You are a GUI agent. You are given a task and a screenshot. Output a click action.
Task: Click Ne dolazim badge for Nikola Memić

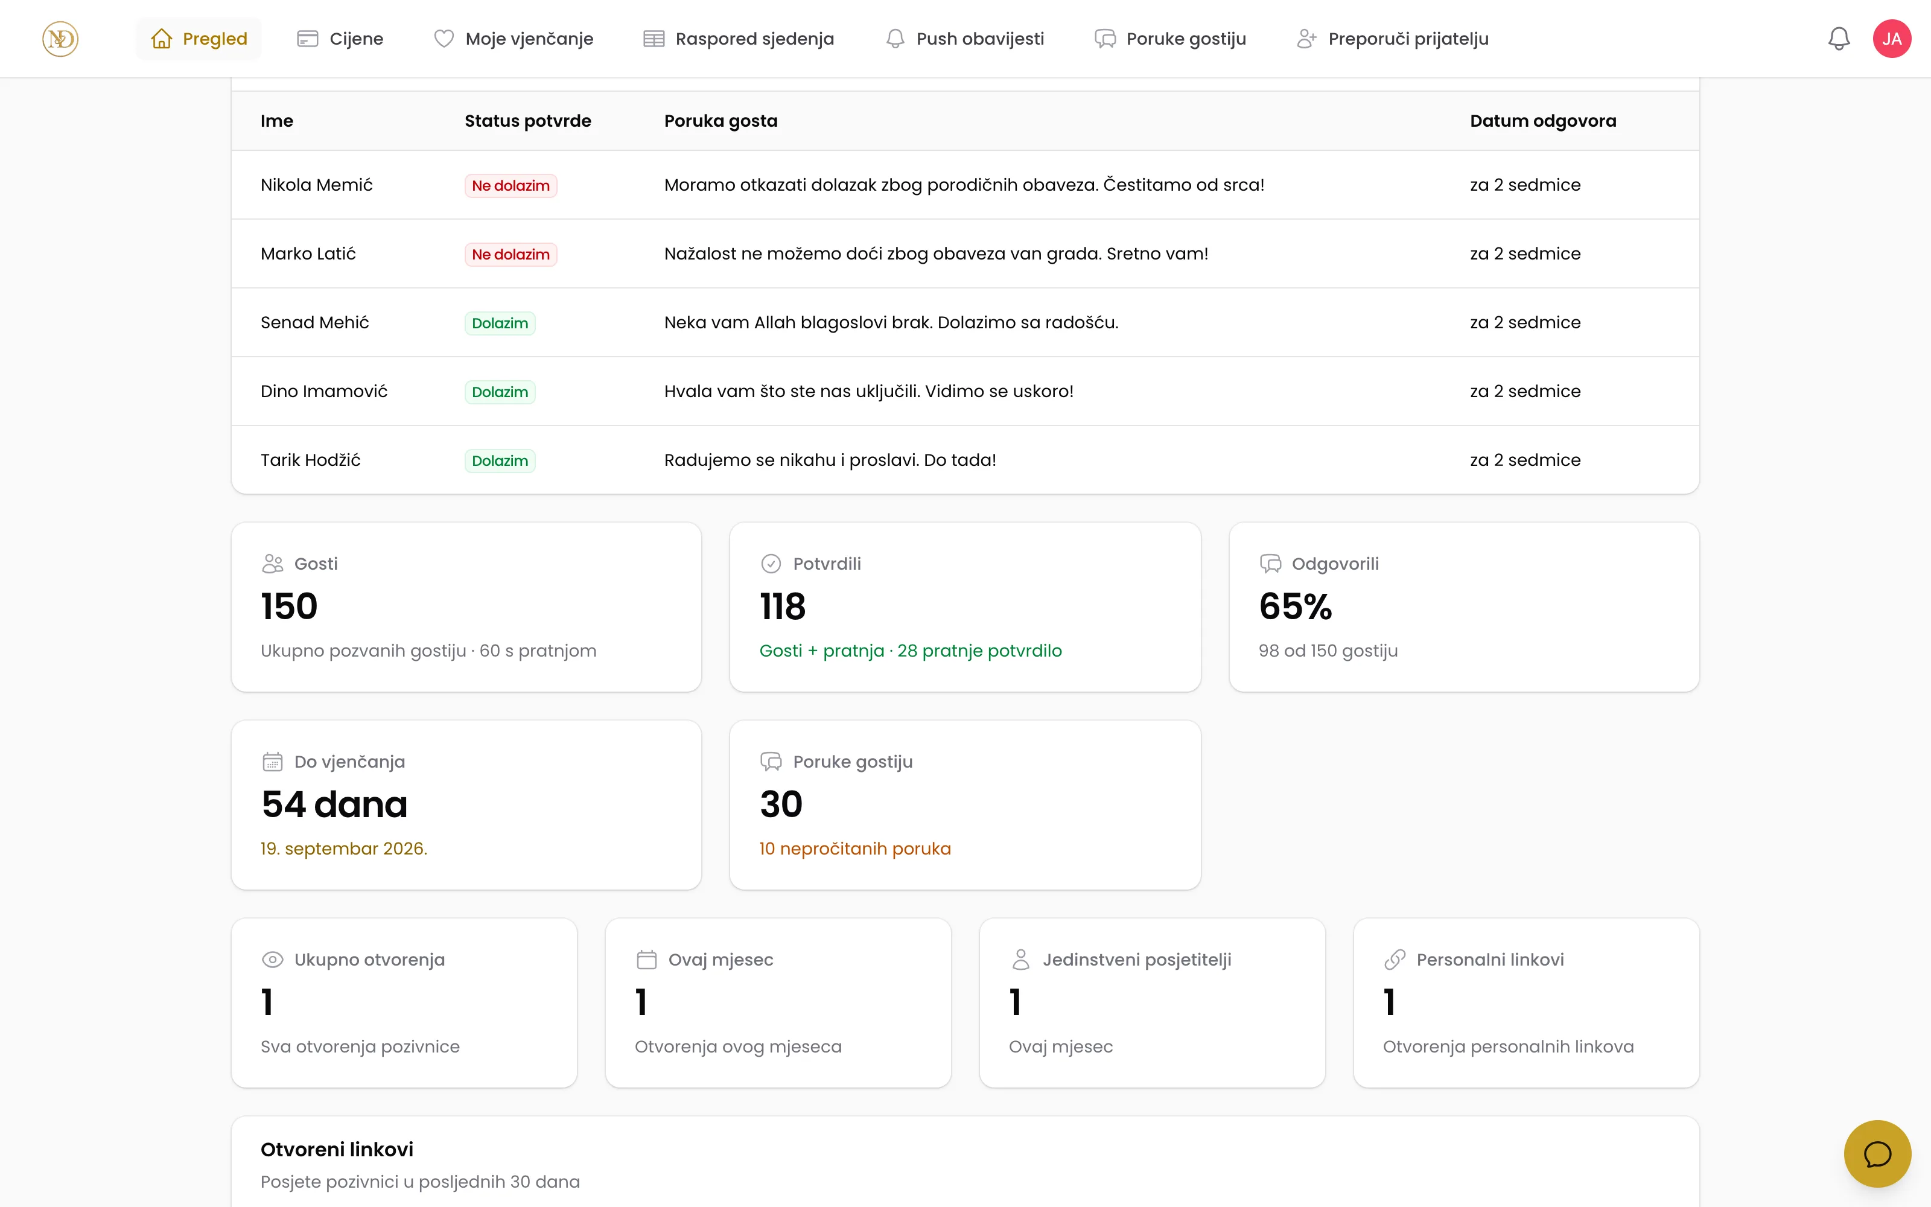coord(511,185)
